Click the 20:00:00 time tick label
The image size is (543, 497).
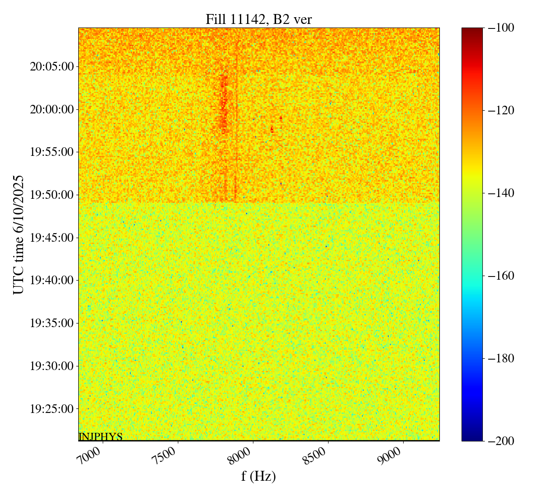click(52, 109)
